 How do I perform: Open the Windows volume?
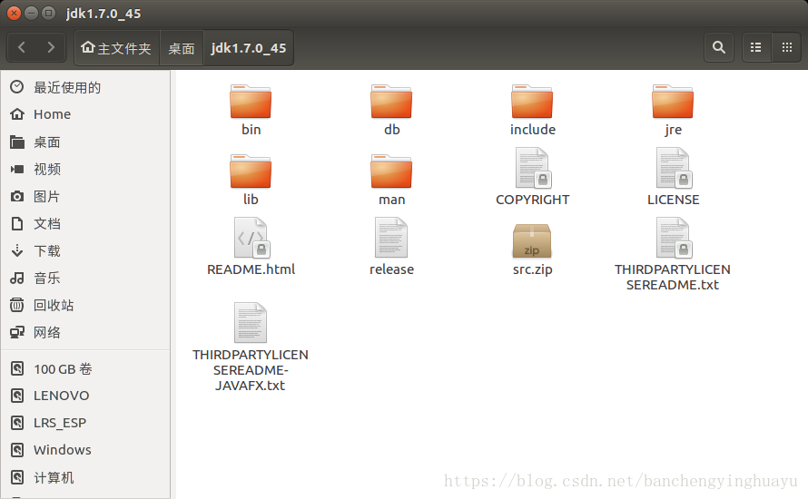coord(85,450)
